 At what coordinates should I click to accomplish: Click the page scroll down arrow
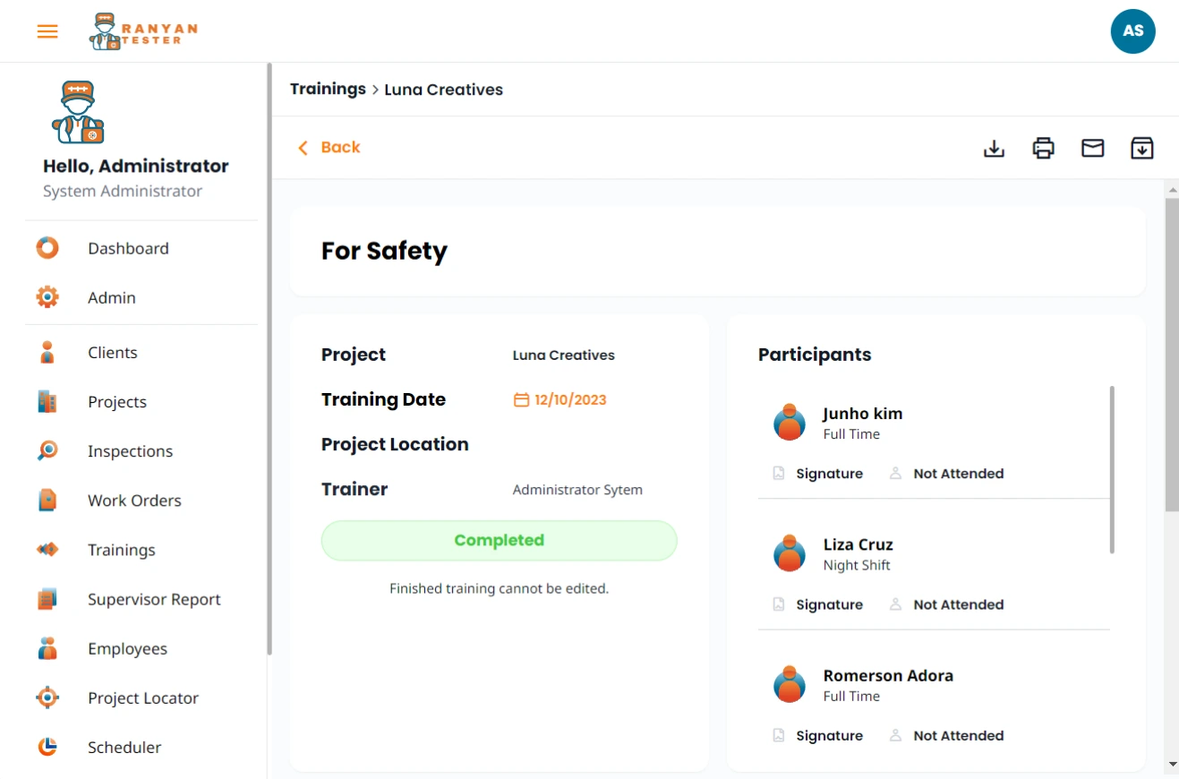pyautogui.click(x=1172, y=765)
